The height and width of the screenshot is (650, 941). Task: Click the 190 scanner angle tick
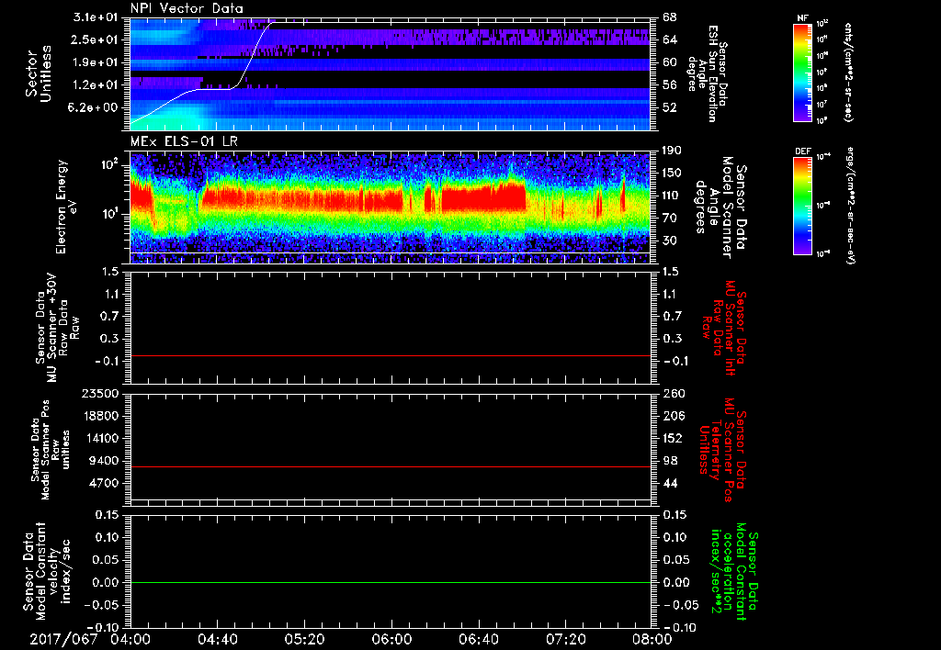[672, 151]
